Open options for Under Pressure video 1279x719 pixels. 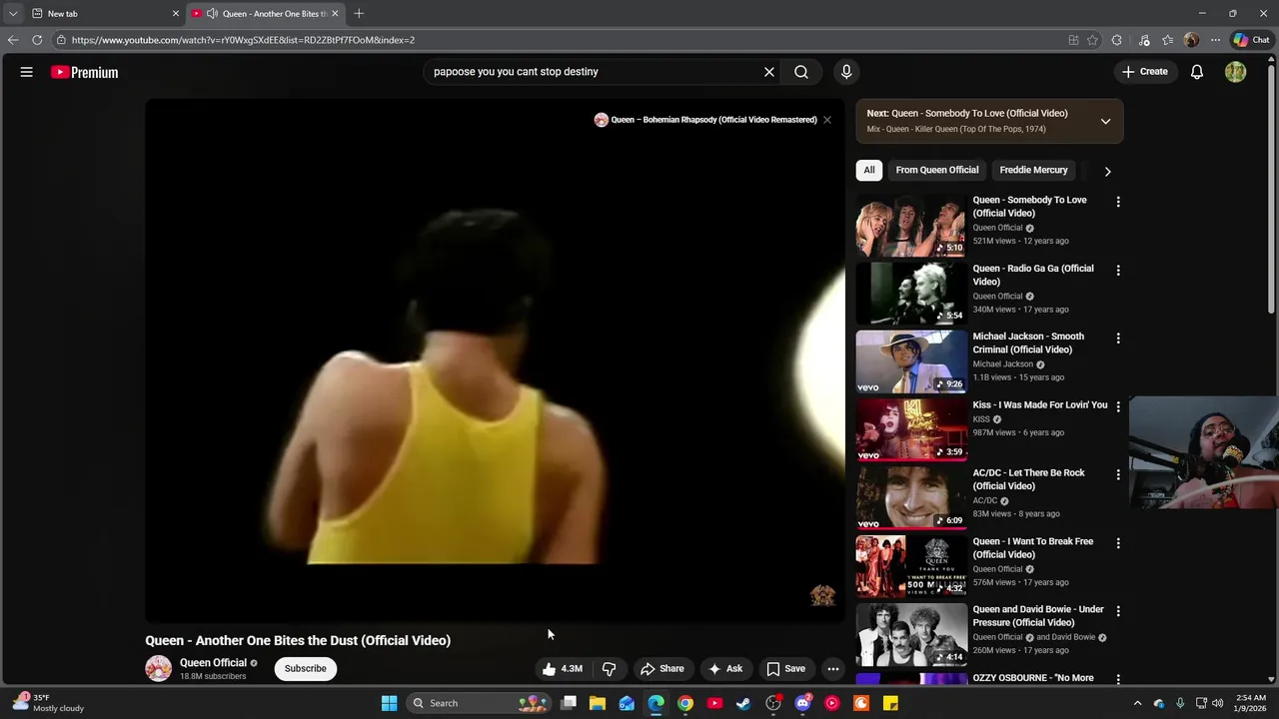pos(1118,611)
